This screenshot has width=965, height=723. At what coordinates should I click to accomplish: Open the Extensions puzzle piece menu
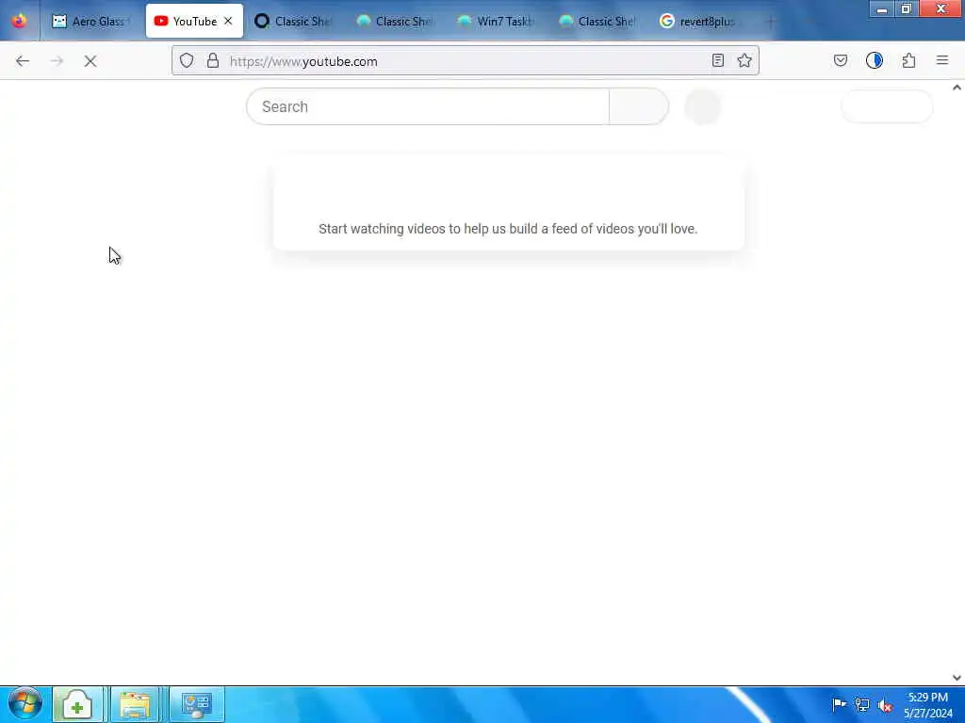click(x=909, y=60)
